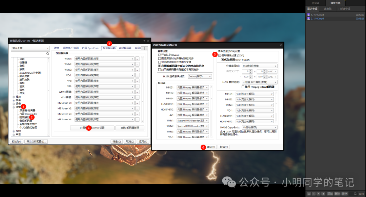Open the 分辨率限制 dropdown

coord(260,66)
